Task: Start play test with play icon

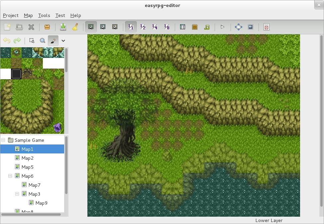Action: click(x=223, y=27)
